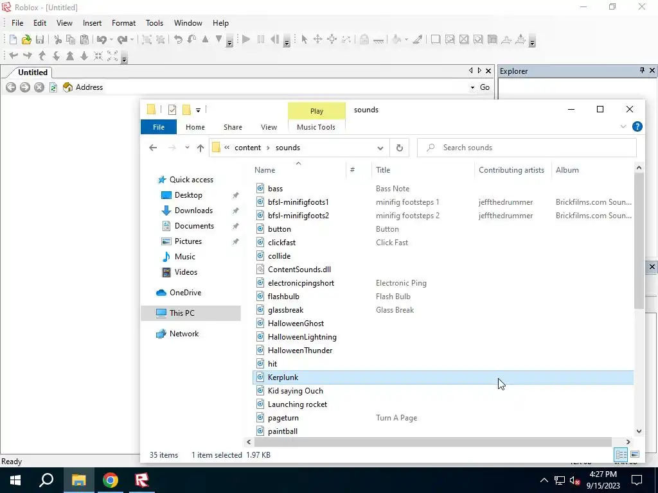Open the Quick Access Toolbar customize dropdown
This screenshot has width=658, height=493.
click(198, 110)
